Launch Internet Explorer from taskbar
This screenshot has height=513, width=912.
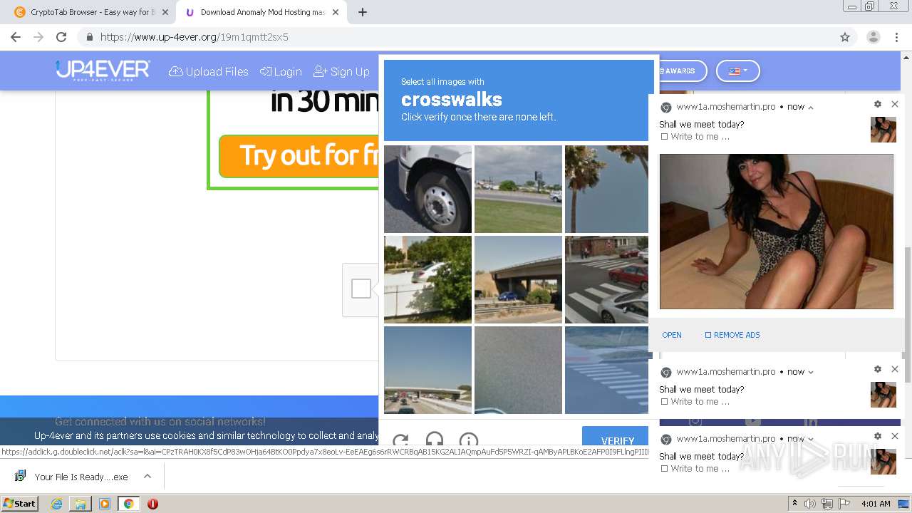pyautogui.click(x=56, y=504)
